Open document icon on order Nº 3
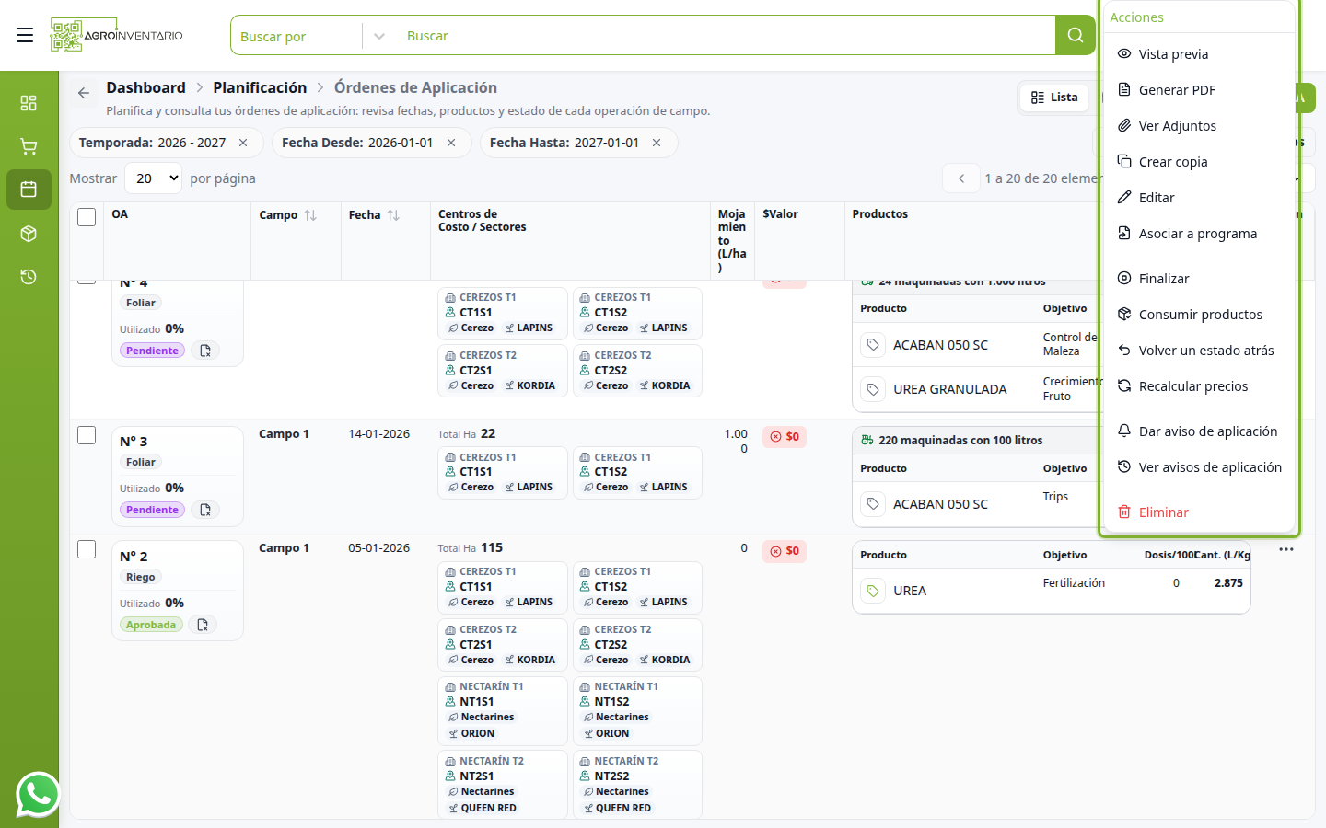 coord(205,510)
